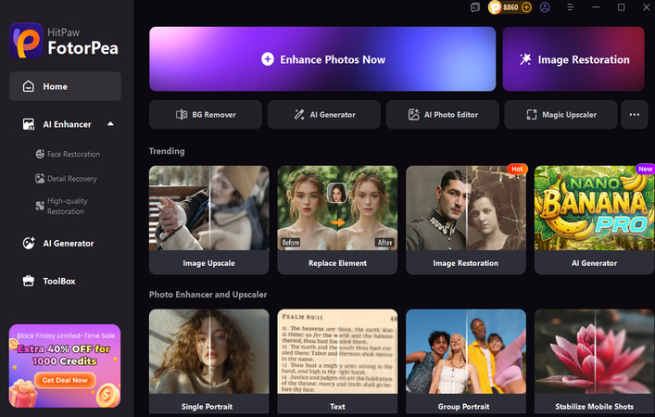Click the BG Remover icon
This screenshot has height=417, width=655.
click(x=182, y=115)
